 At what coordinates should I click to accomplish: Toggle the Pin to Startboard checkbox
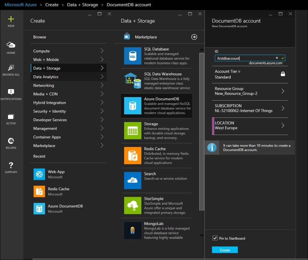click(x=215, y=238)
